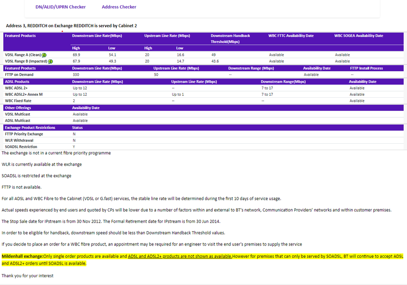Click the highlighted Mildenhall exchange text
This screenshot has width=407, height=285.
point(22,256)
